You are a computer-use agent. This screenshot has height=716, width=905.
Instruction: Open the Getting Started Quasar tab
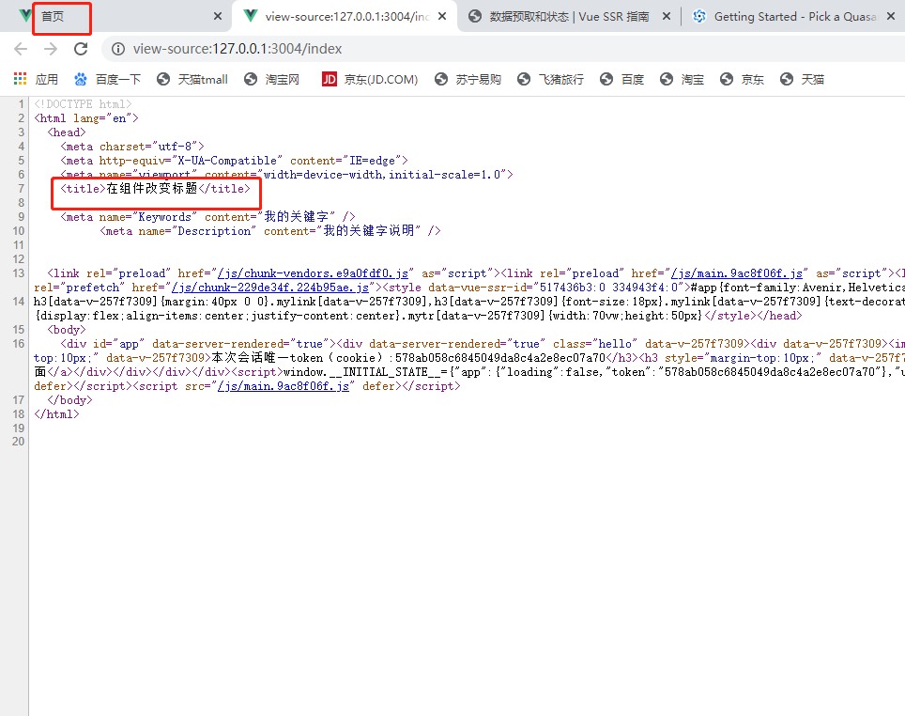point(794,16)
